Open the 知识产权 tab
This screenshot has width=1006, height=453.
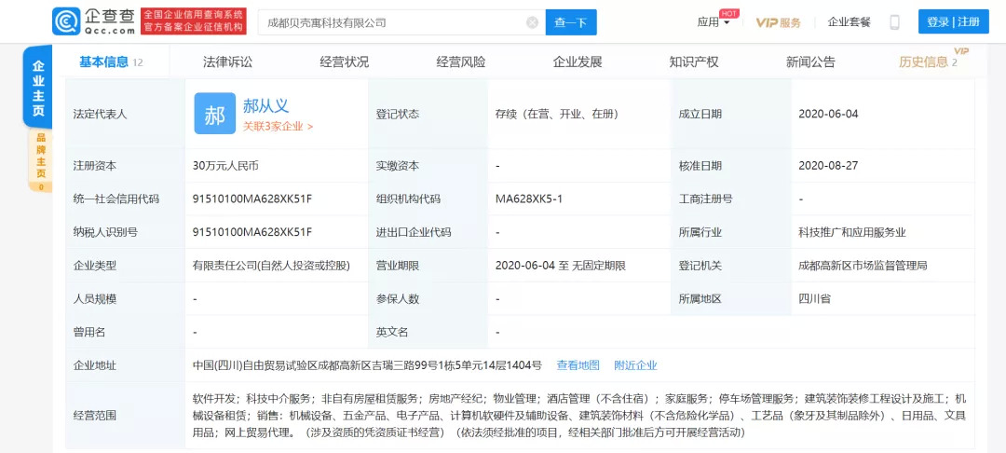[x=694, y=62]
